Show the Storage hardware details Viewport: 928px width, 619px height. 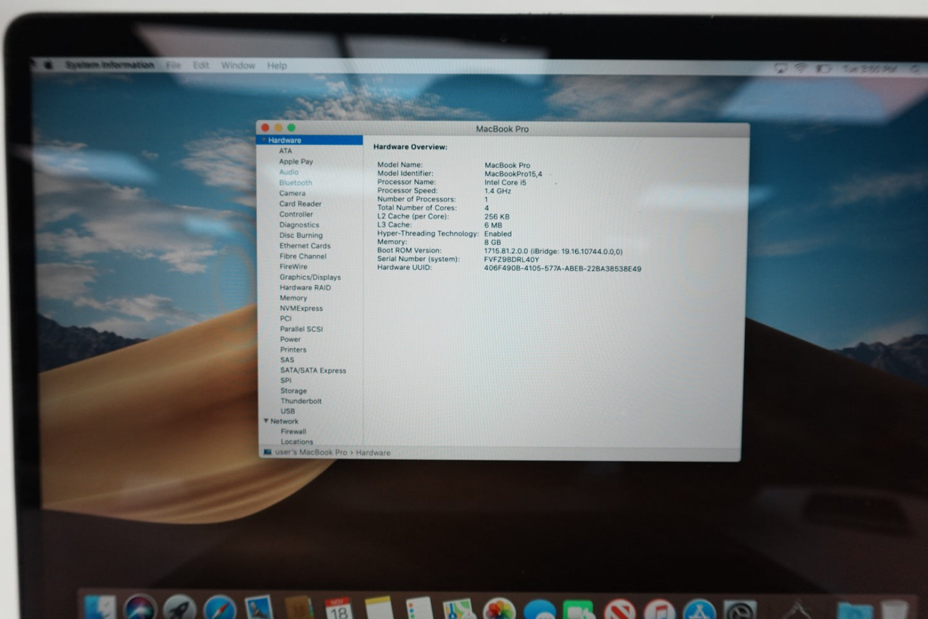point(293,391)
